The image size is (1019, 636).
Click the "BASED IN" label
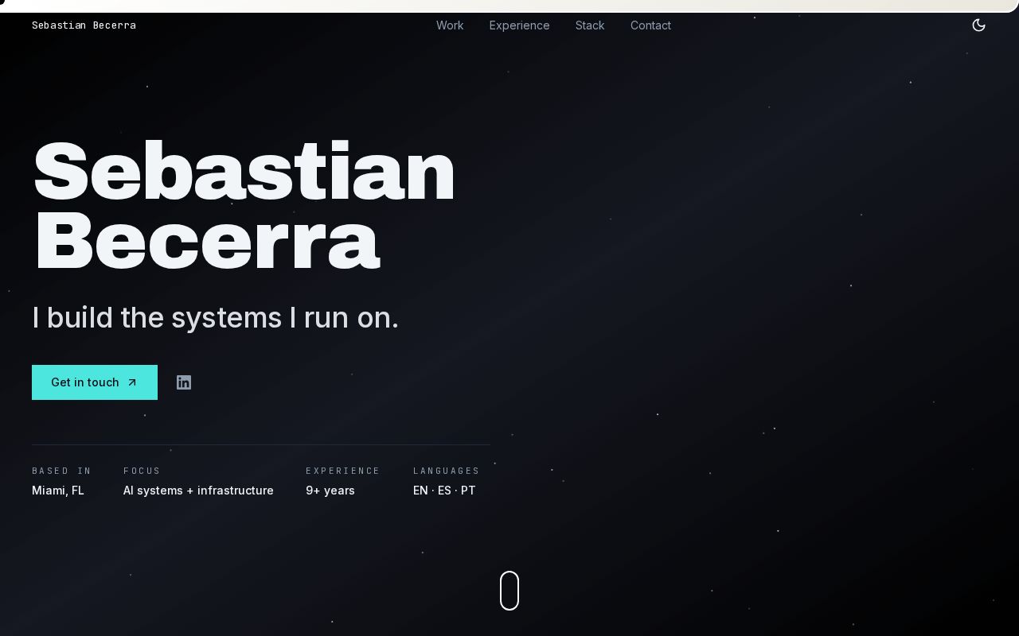(61, 471)
